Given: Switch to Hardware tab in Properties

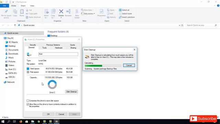Looking at the screenshot, I should 59,48.
